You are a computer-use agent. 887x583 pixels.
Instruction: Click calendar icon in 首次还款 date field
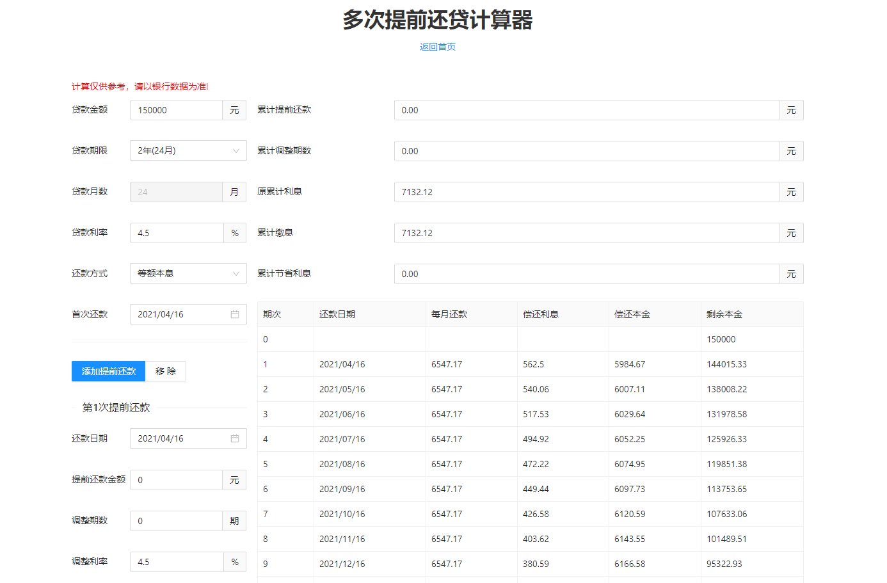235,314
